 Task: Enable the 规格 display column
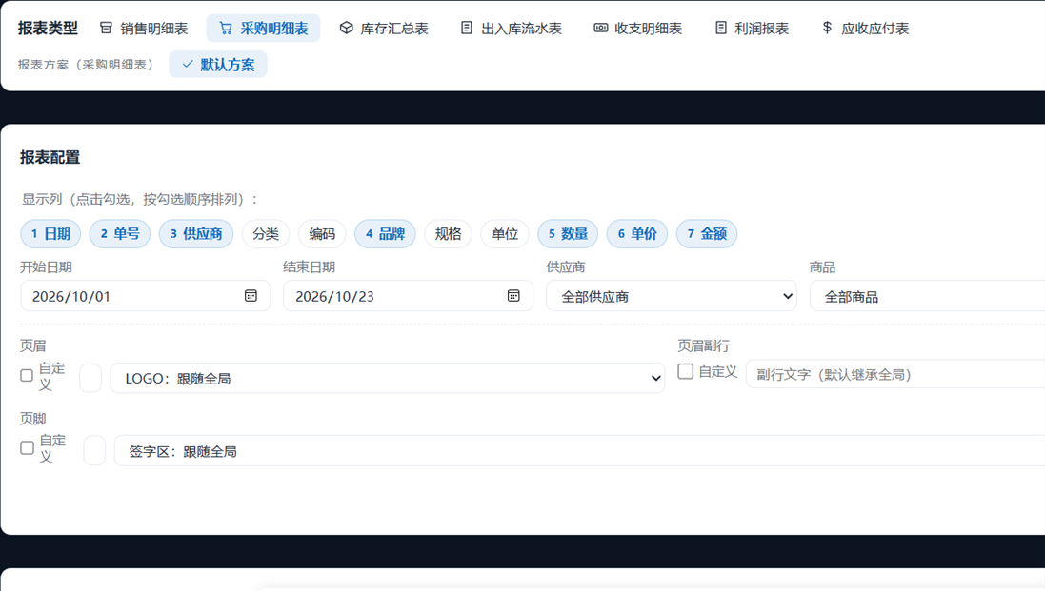pos(448,233)
